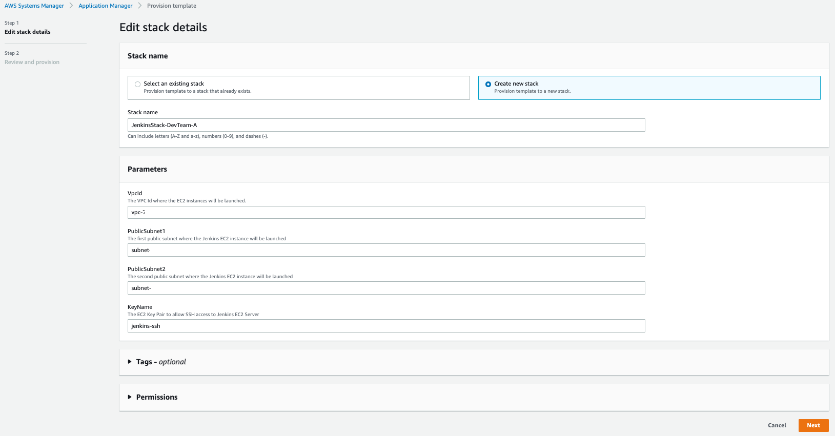The width and height of the screenshot is (835, 436).
Task: Open the AWS Systems Manager breadcrumb link
Action: [x=34, y=6]
